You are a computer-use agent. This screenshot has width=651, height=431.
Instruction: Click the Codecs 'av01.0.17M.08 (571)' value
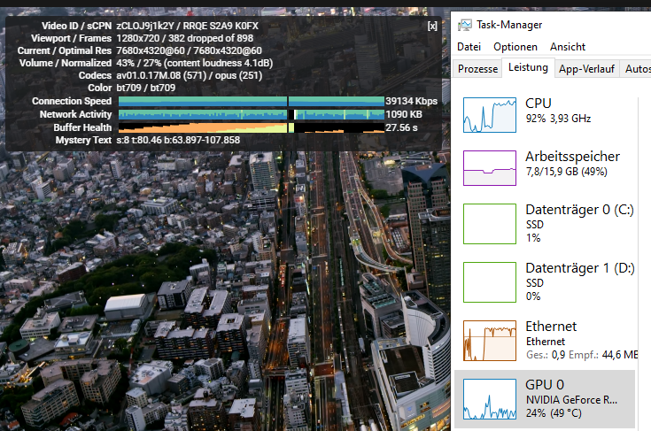tap(161, 76)
